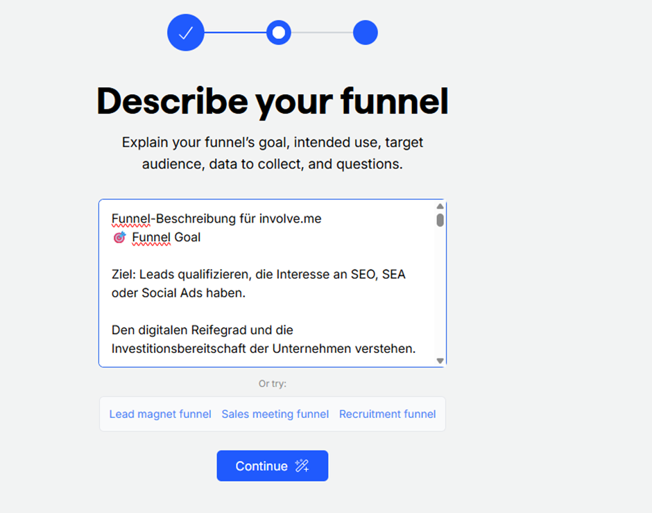Select the current second step indicator

278,33
